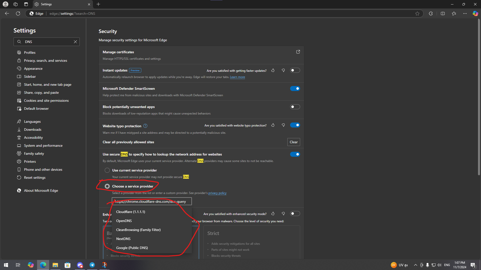Disable Microsoft Defender SmartScreen toggle
The image size is (481, 270).
tap(295, 88)
